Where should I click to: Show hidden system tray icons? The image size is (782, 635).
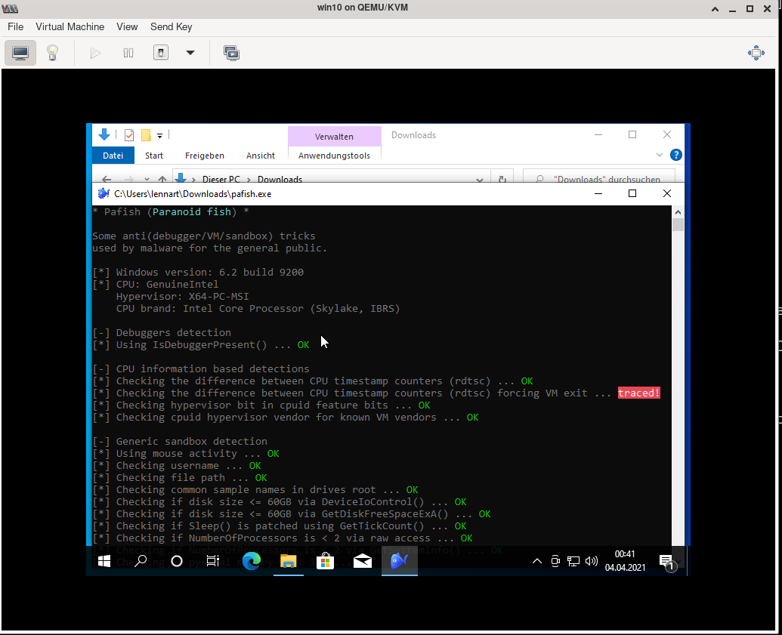click(537, 561)
